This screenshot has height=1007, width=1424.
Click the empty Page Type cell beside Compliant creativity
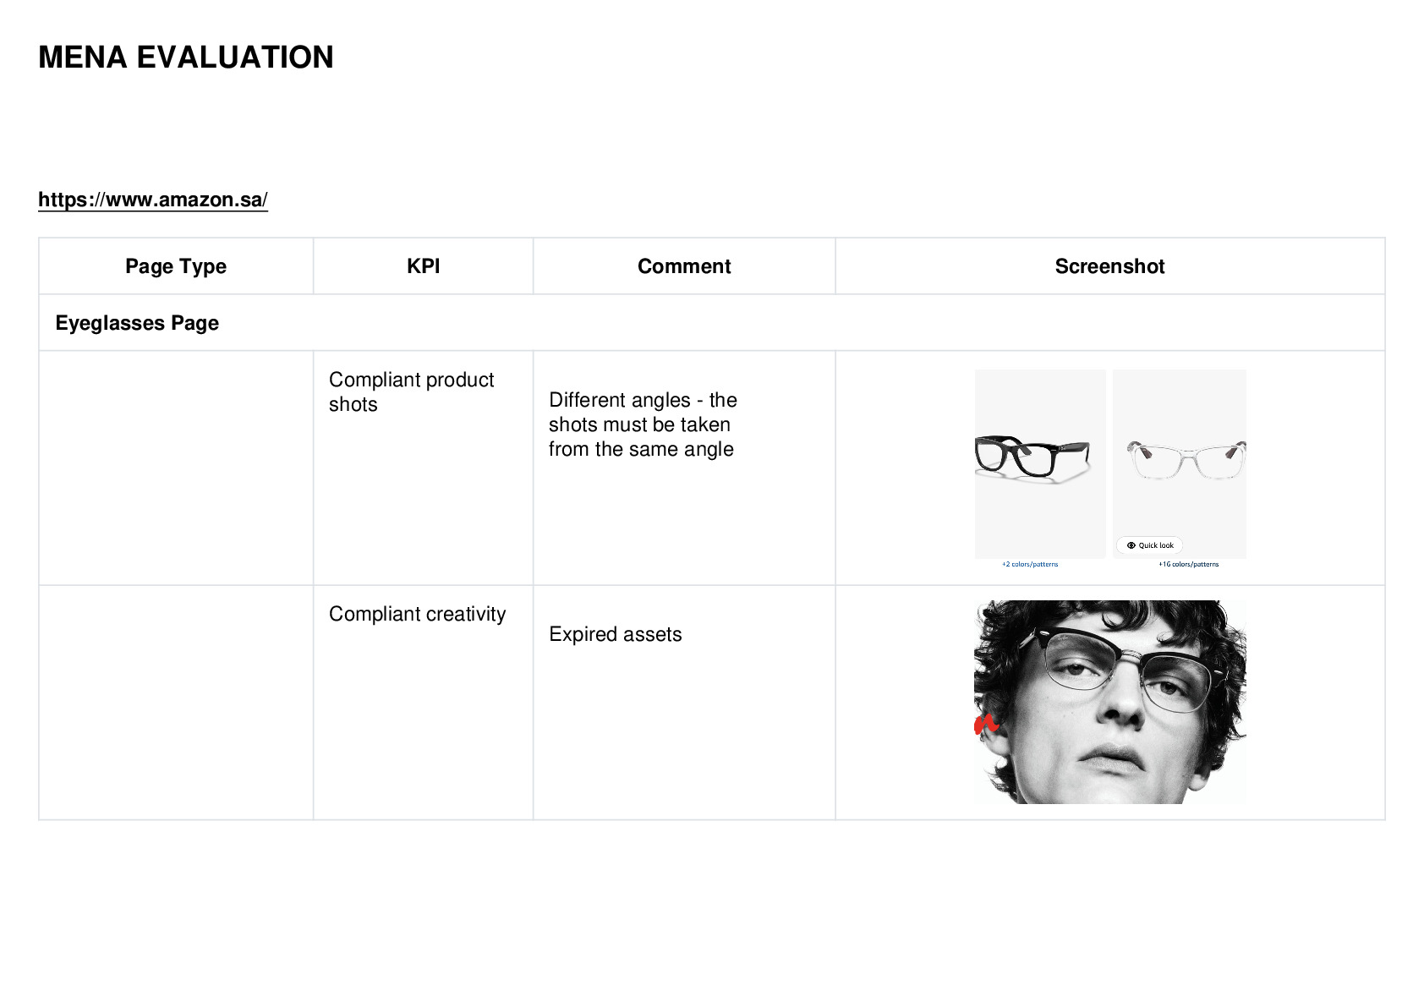point(176,703)
